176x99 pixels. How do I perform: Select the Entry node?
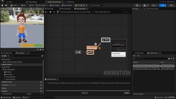pyautogui.click(x=78, y=52)
